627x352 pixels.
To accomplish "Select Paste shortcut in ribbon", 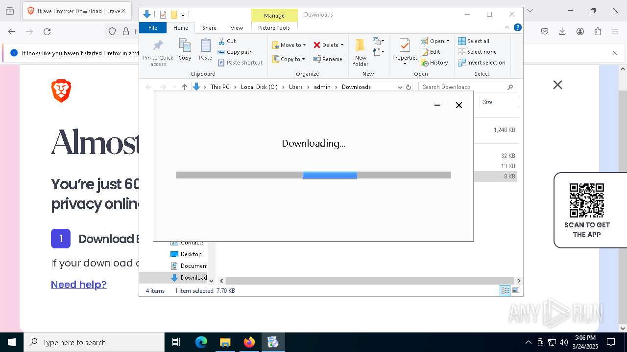I will (240, 63).
